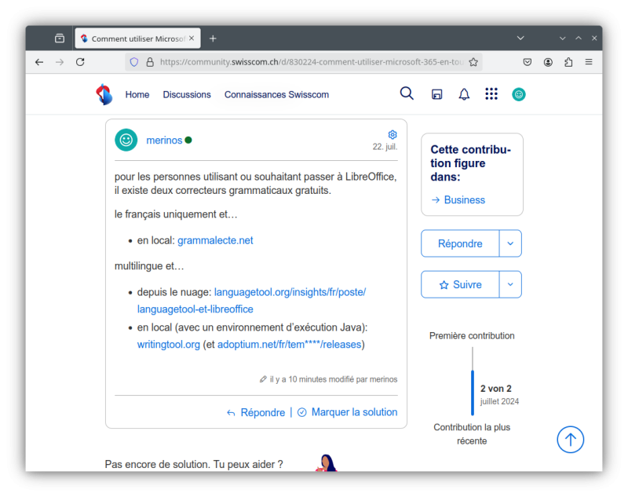Reload the page with refresh icon
Screen dimensions: 628x497
click(80, 62)
